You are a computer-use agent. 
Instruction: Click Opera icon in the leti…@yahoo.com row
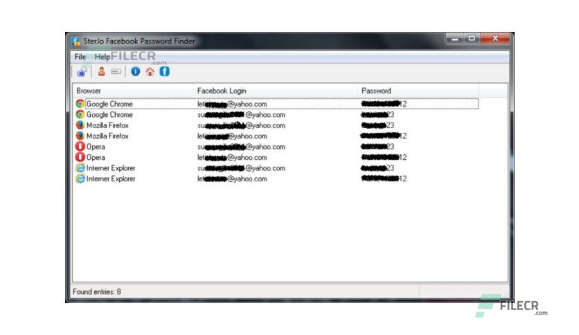coord(80,157)
